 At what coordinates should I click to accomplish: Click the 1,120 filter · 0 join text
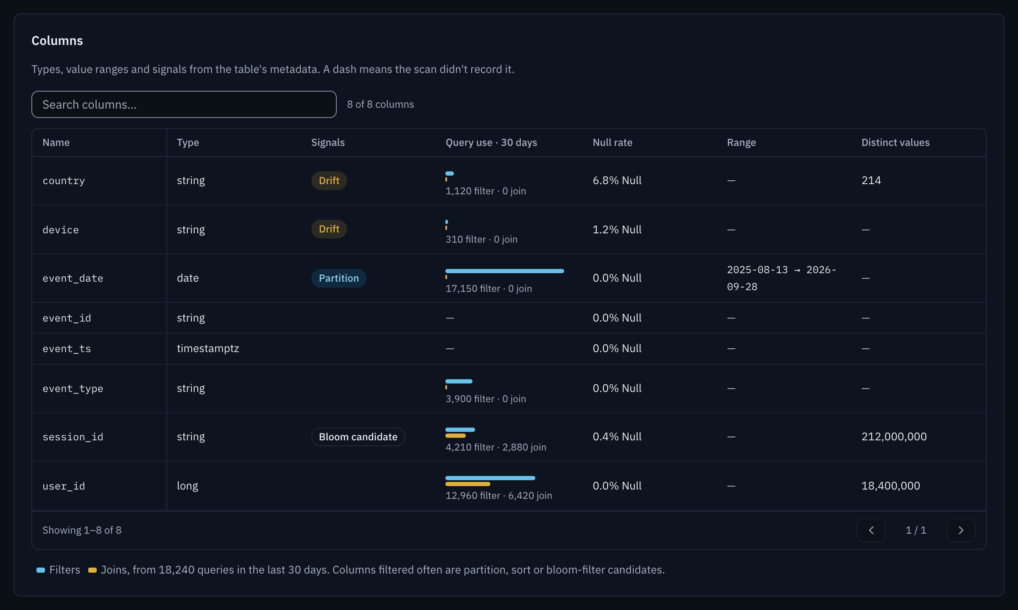(486, 191)
